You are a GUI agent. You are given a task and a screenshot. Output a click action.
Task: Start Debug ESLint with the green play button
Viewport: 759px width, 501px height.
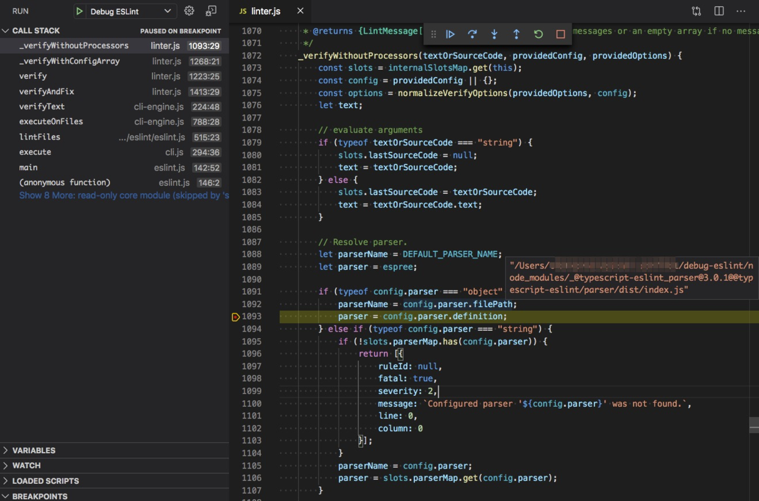pos(78,10)
